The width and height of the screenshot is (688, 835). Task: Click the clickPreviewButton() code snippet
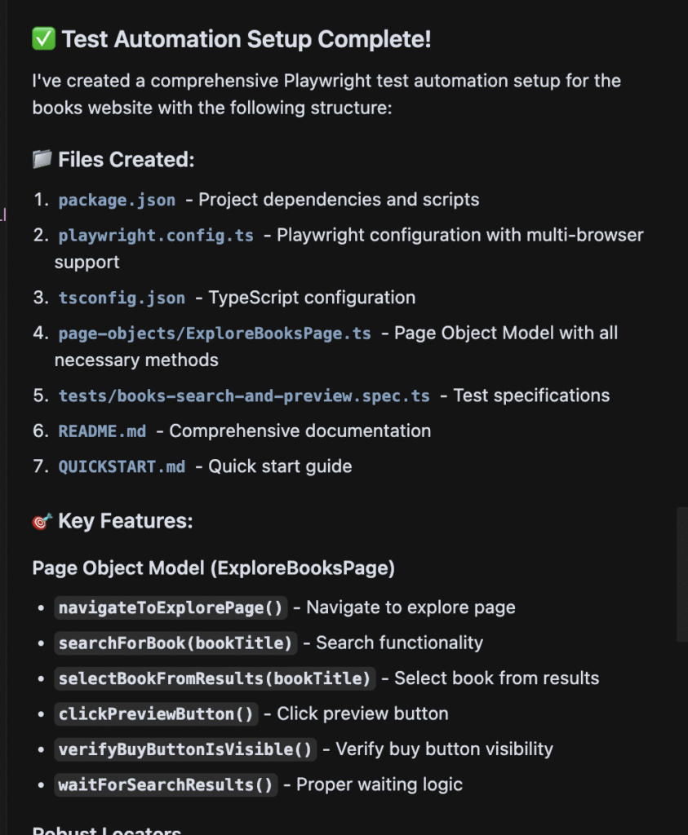tap(156, 714)
